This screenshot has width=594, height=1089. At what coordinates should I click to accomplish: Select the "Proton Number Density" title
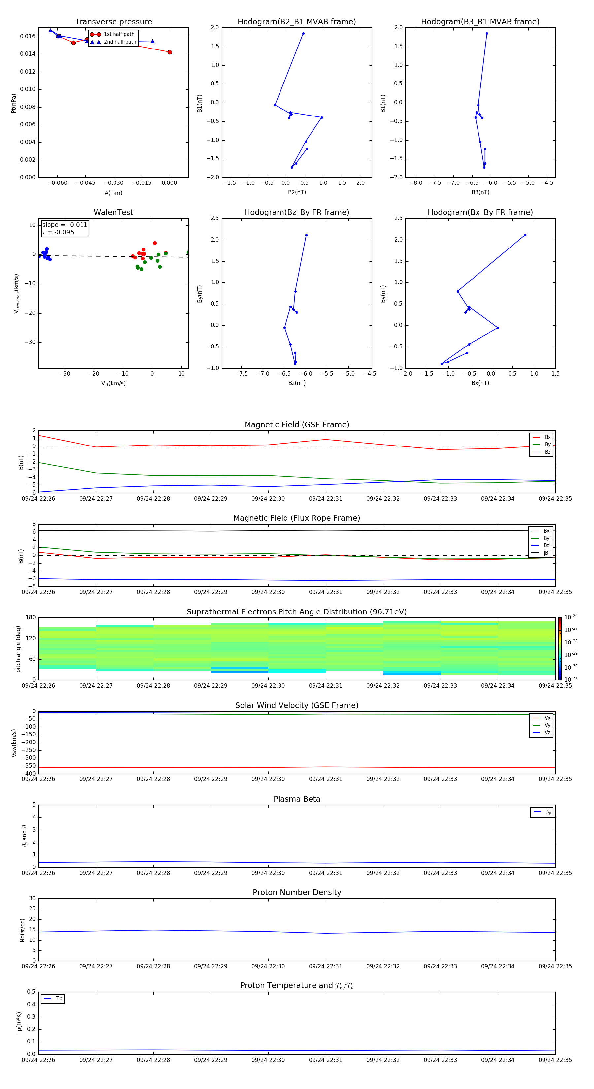(x=297, y=892)
